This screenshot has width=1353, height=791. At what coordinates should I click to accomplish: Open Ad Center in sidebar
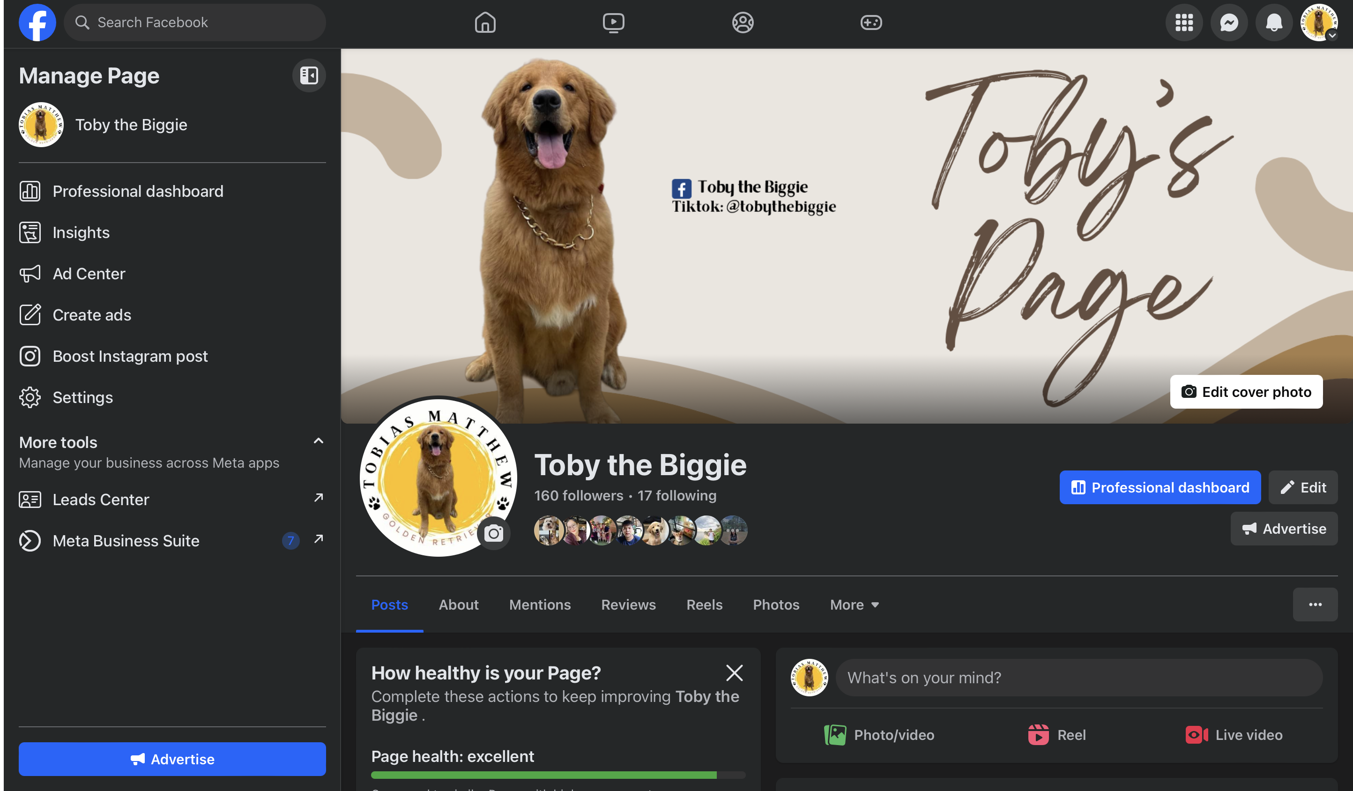(172, 274)
